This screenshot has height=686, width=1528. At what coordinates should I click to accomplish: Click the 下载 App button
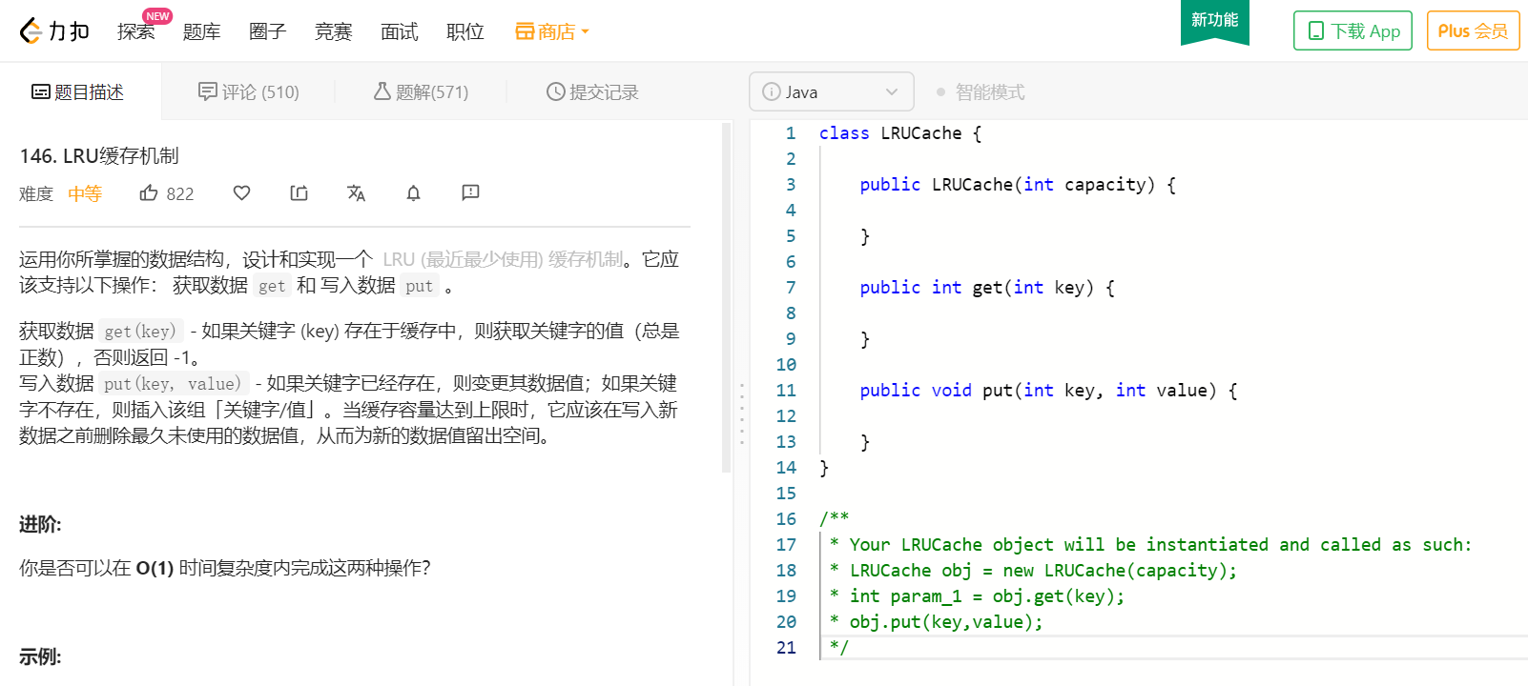click(x=1352, y=31)
